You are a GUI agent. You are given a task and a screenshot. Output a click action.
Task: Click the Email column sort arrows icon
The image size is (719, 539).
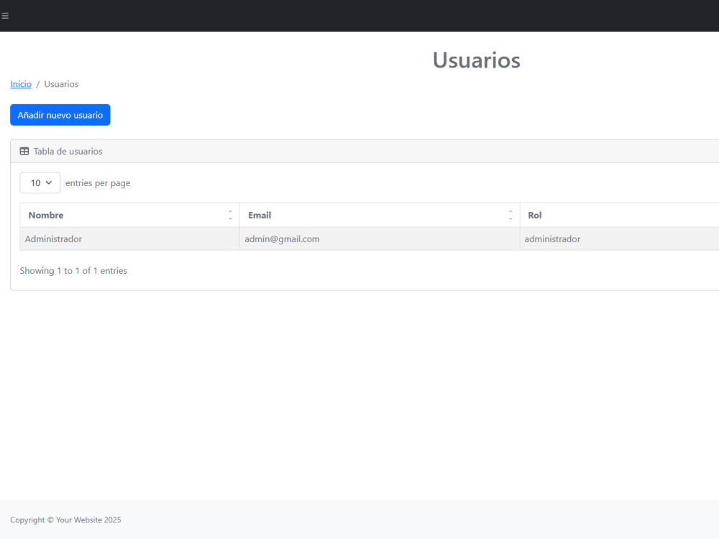tap(510, 215)
